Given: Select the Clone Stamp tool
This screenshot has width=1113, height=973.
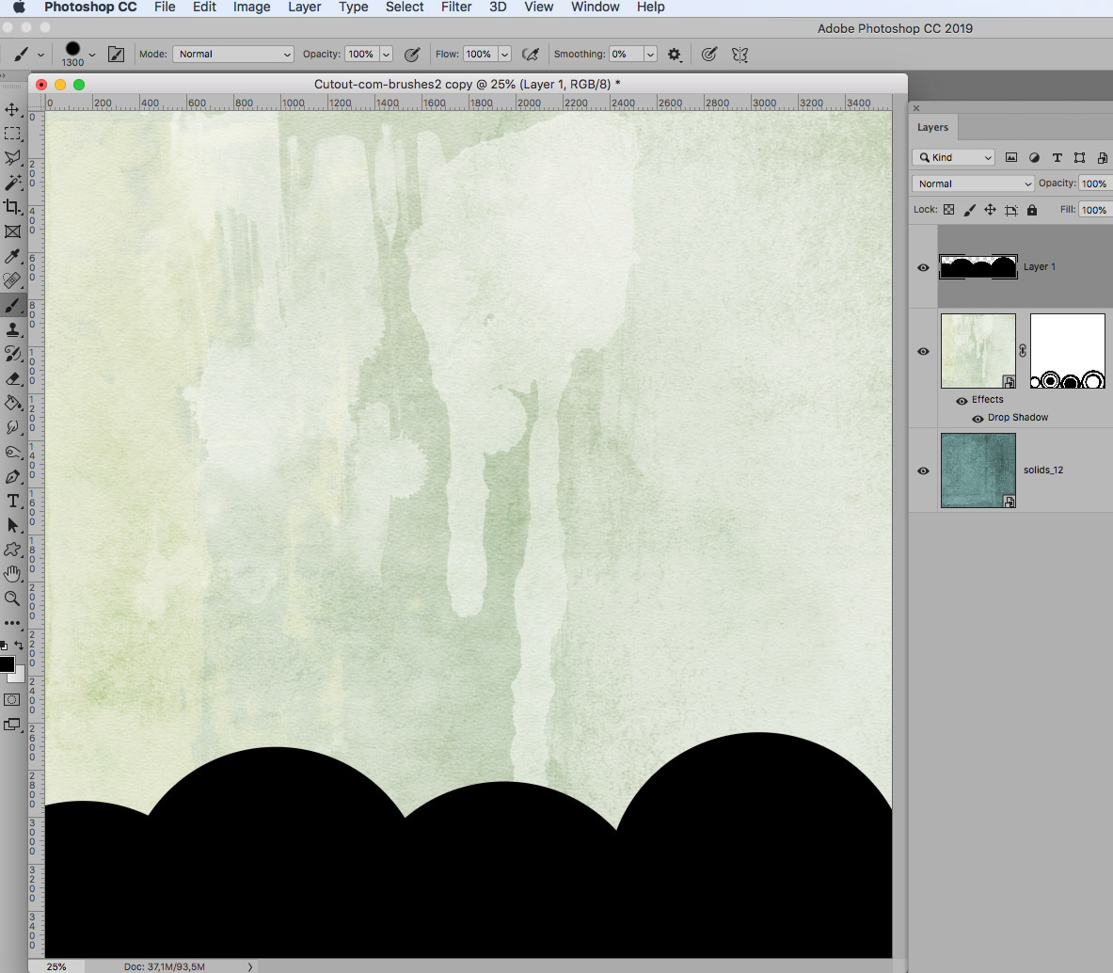Looking at the screenshot, I should [12, 329].
